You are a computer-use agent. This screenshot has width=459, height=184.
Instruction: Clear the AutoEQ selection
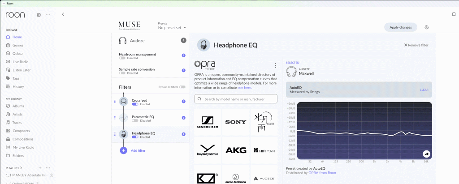click(424, 90)
